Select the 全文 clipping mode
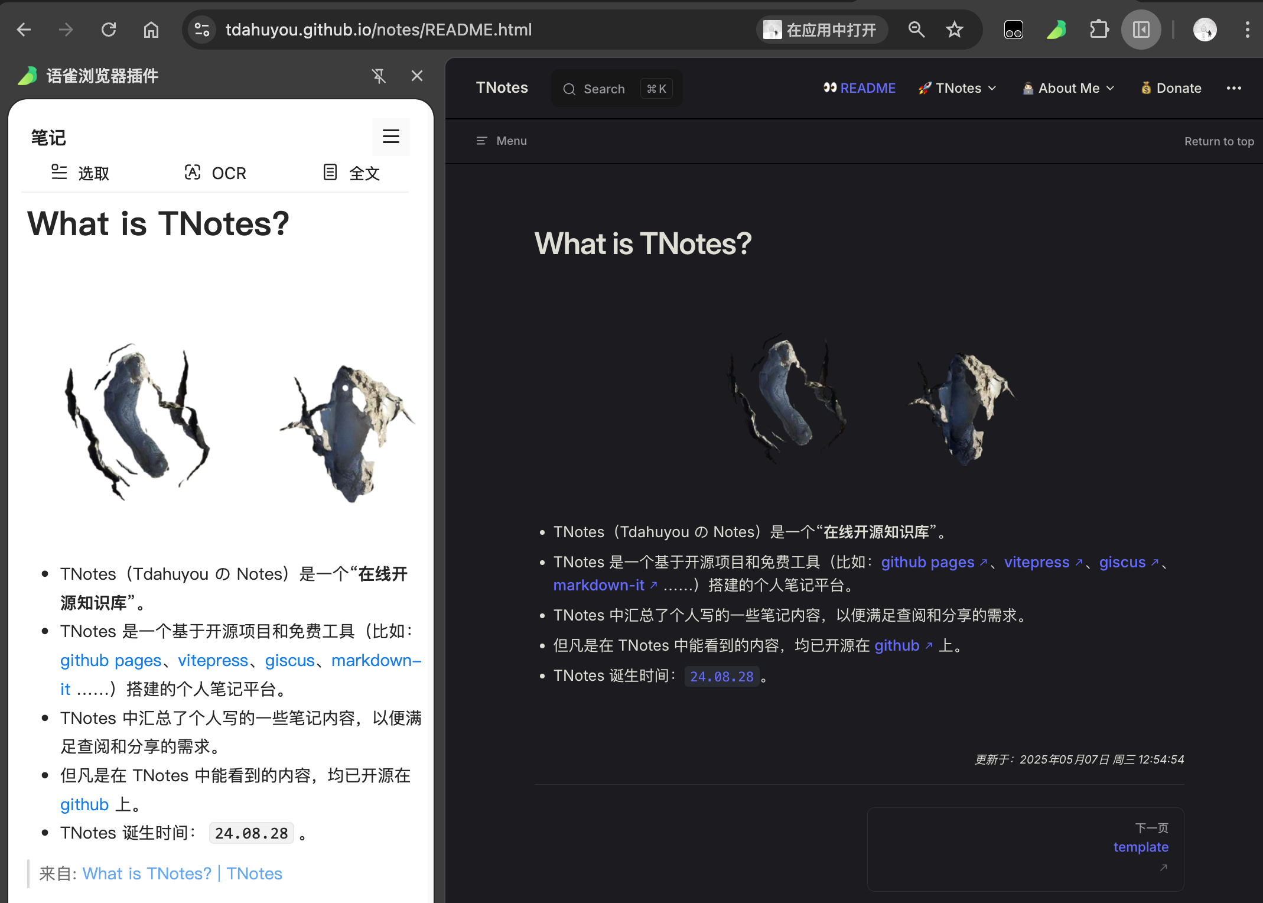The height and width of the screenshot is (903, 1263). click(351, 173)
